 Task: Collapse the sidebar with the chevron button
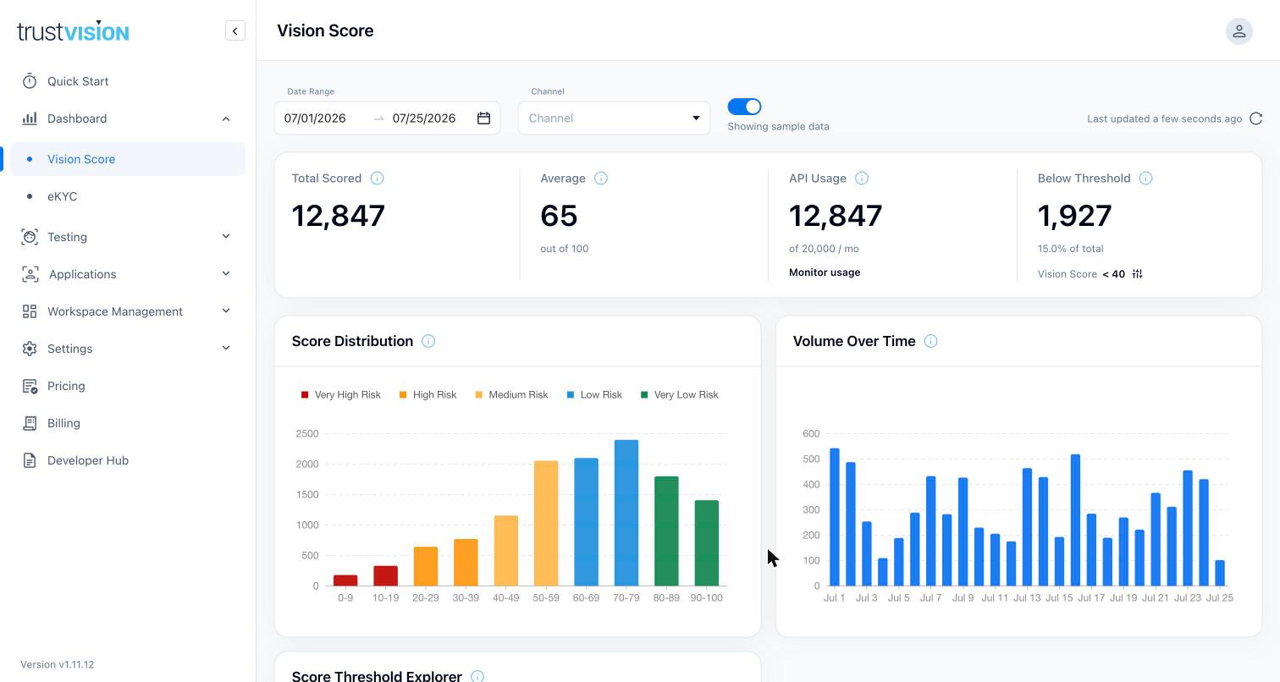click(235, 31)
